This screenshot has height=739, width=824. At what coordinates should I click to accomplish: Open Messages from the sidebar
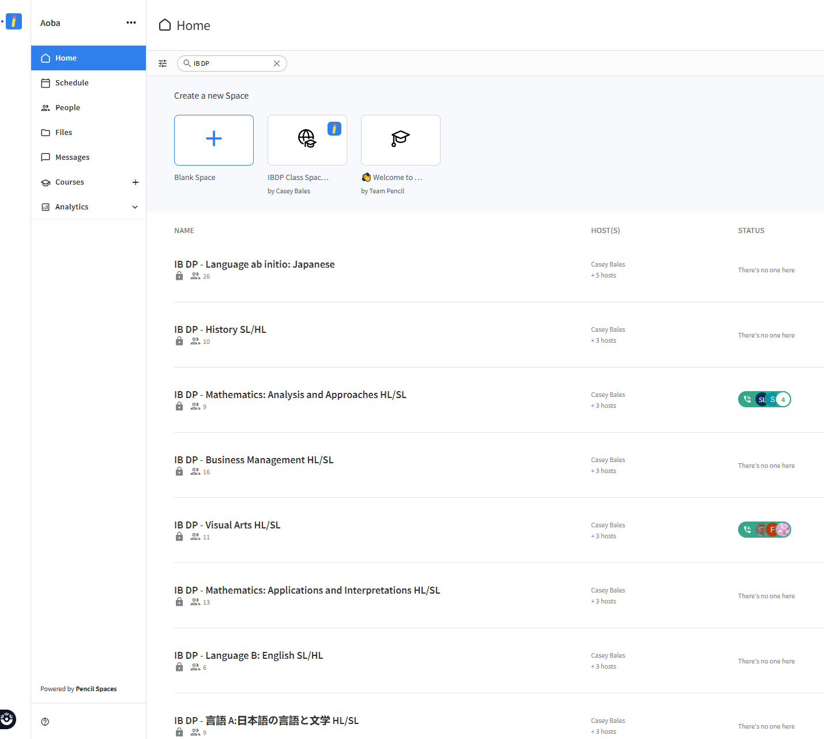(72, 157)
